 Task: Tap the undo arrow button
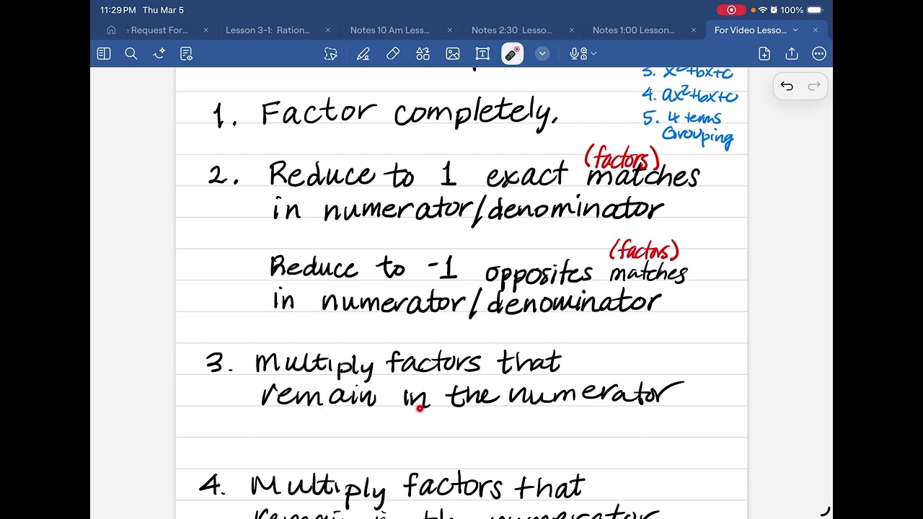[787, 86]
